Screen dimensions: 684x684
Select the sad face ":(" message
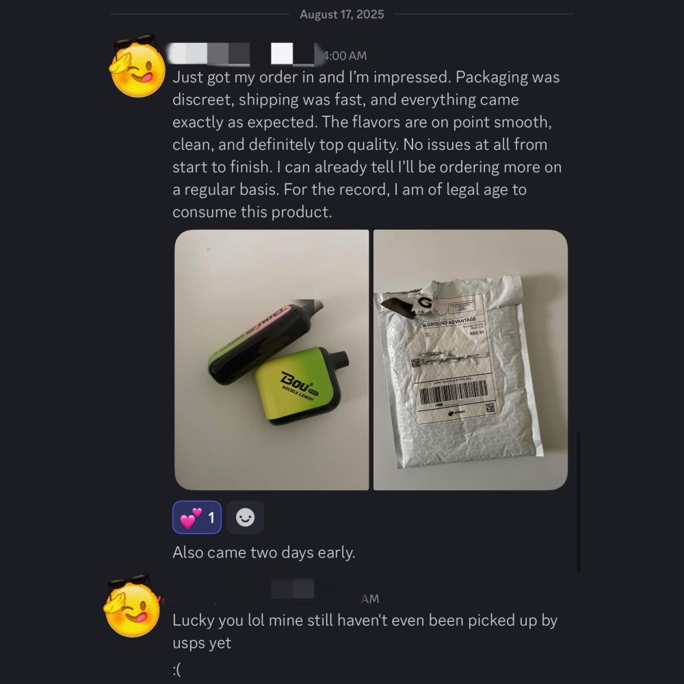[176, 670]
